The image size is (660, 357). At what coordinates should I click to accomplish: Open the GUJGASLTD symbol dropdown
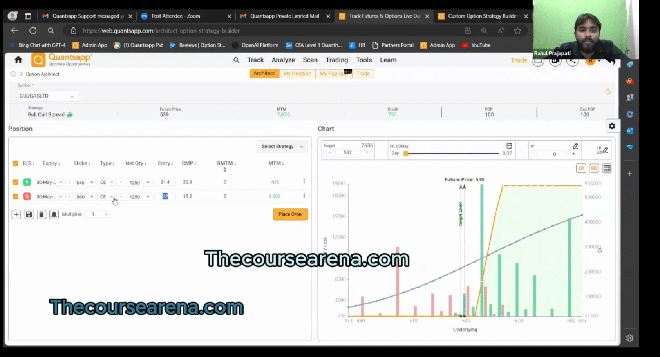(x=48, y=96)
